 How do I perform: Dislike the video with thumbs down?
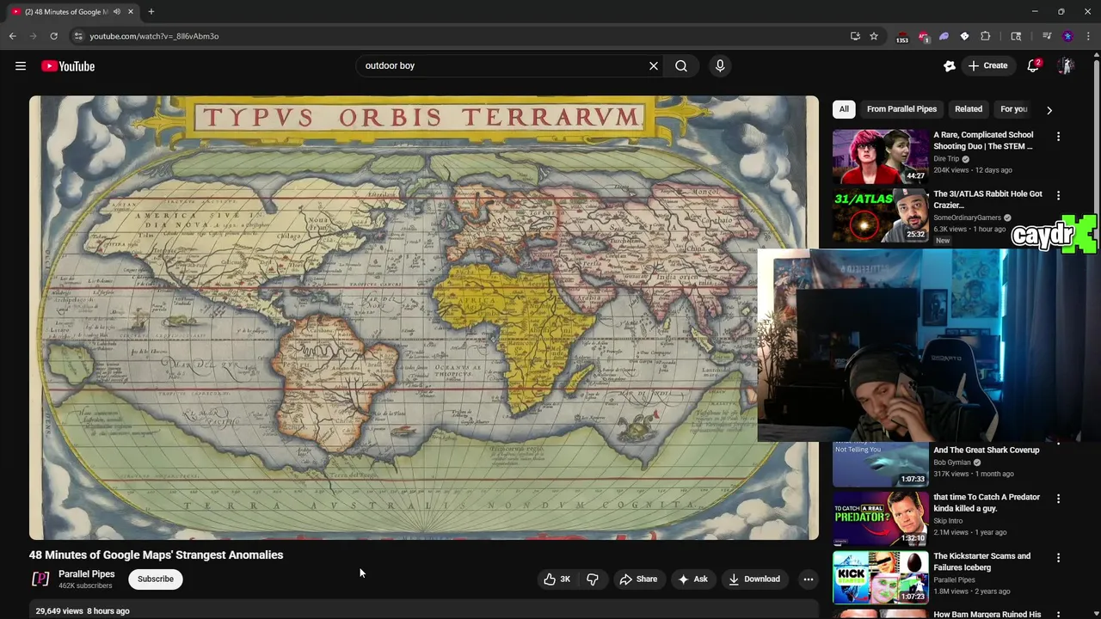tap(593, 579)
